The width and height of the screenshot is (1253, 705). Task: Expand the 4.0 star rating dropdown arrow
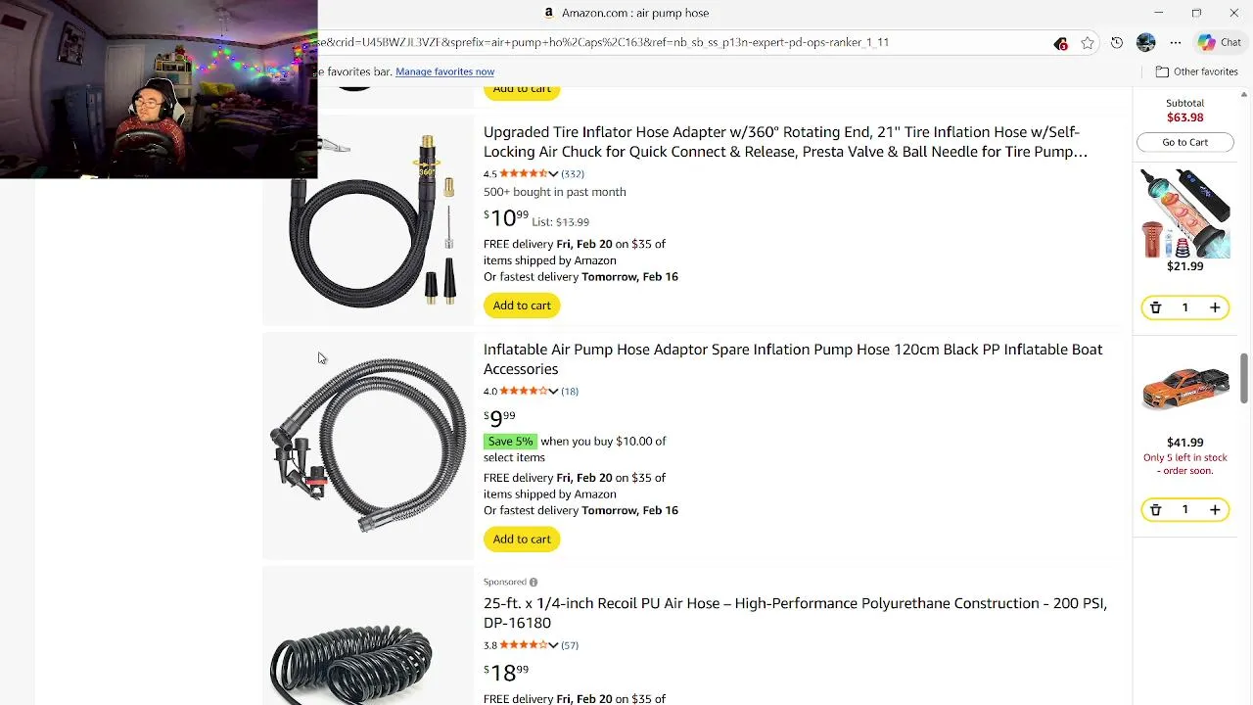(x=553, y=392)
